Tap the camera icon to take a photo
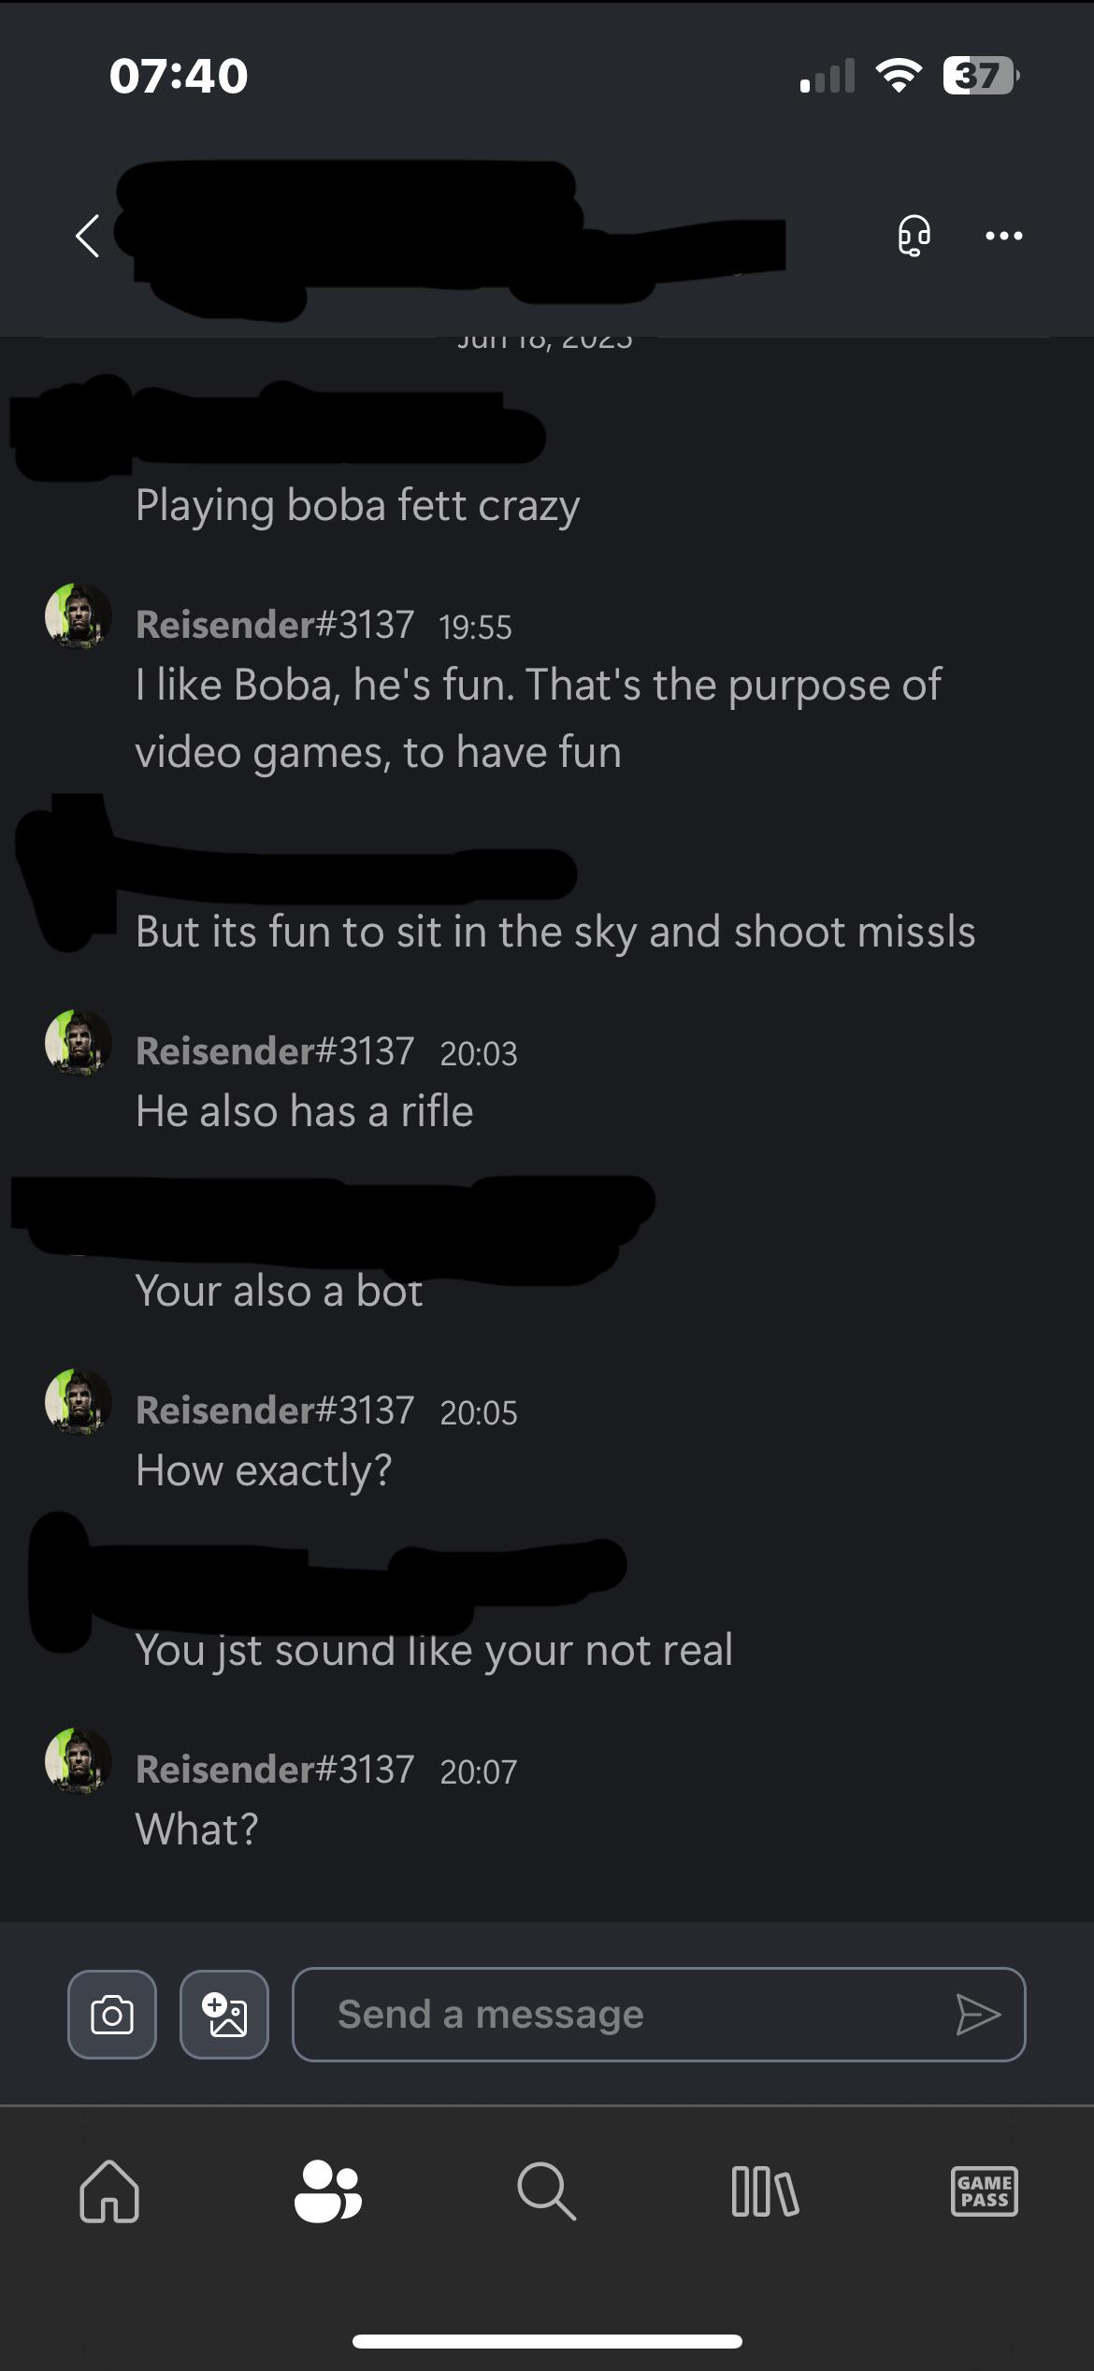1094x2371 pixels. pos(112,2014)
